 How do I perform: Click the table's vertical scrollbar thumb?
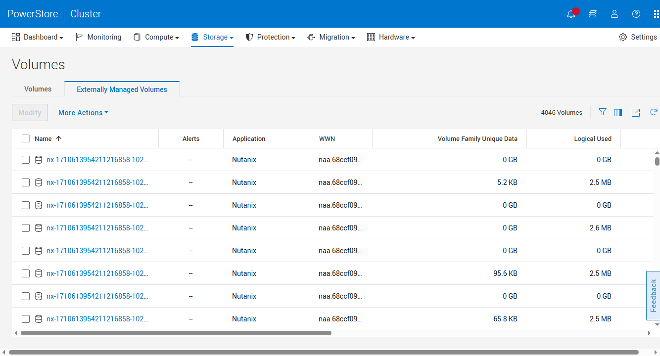coord(657,161)
